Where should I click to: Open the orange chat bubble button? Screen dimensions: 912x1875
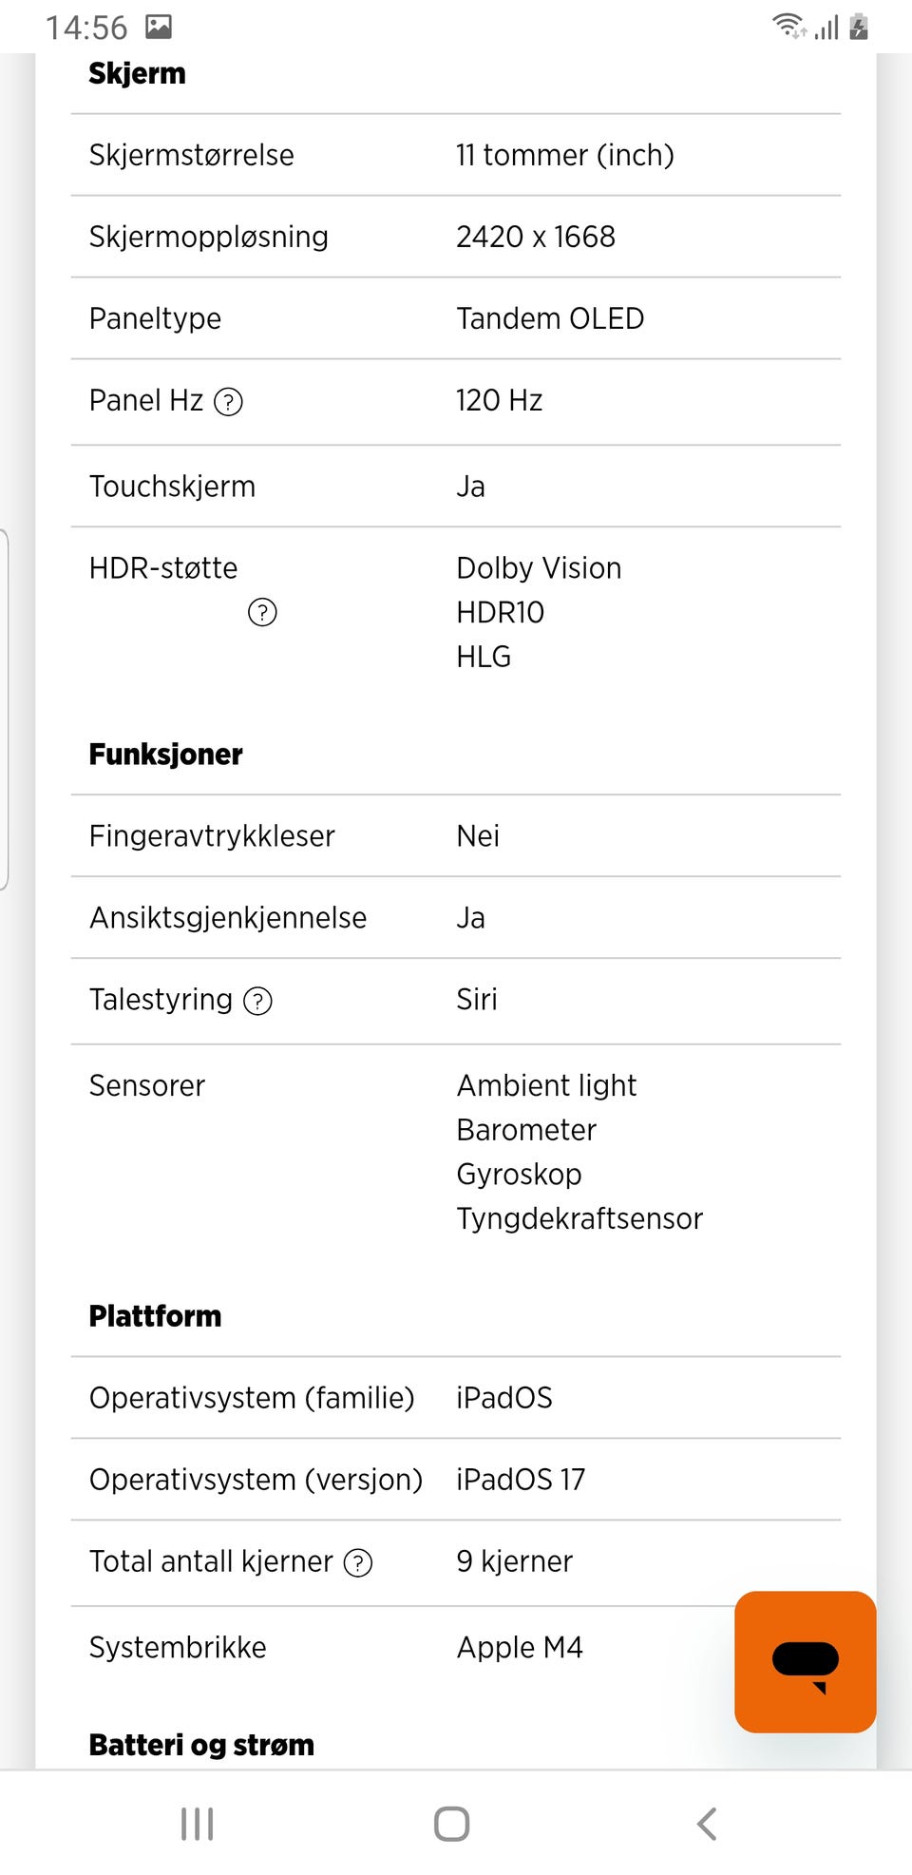tap(805, 1661)
